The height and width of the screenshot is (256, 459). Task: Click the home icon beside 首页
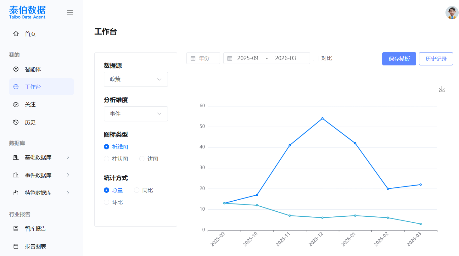pyautogui.click(x=16, y=34)
